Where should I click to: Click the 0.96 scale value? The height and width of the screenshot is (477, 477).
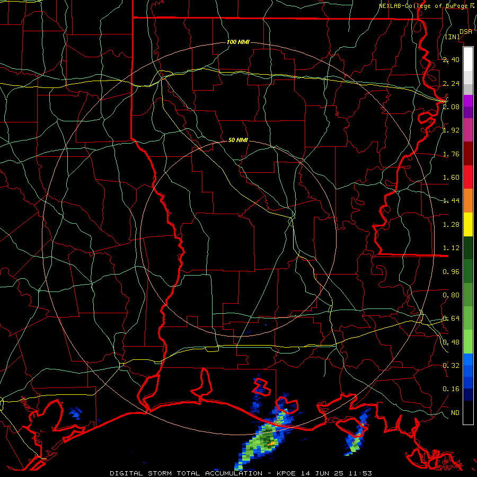pos(451,272)
